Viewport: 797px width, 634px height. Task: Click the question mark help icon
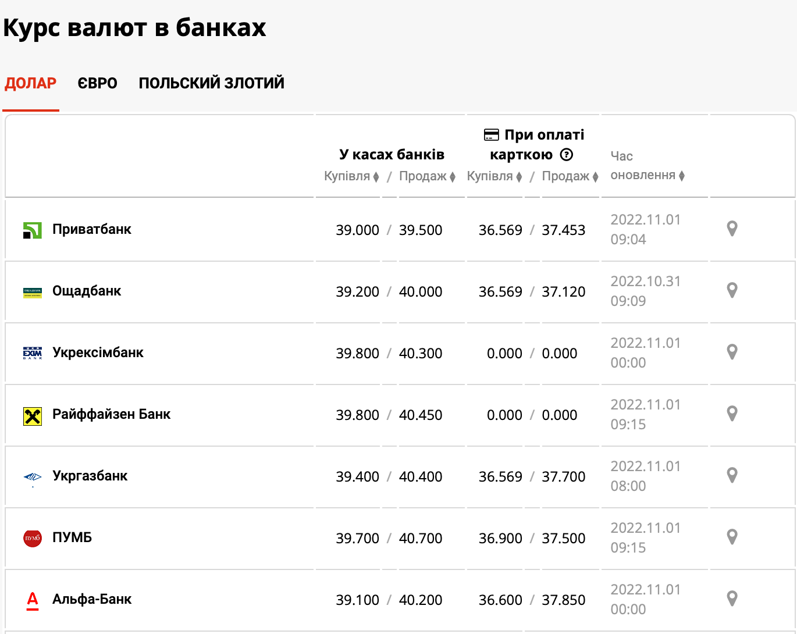pyautogui.click(x=566, y=155)
